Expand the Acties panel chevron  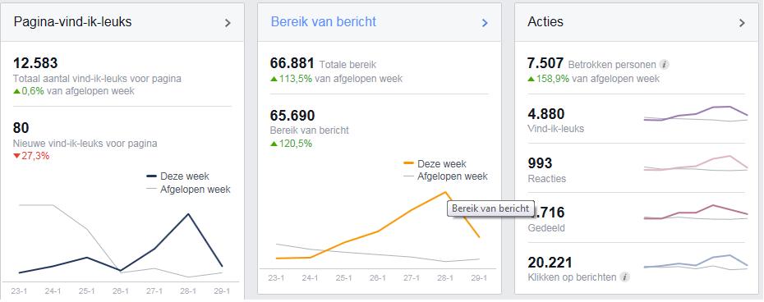coord(742,23)
